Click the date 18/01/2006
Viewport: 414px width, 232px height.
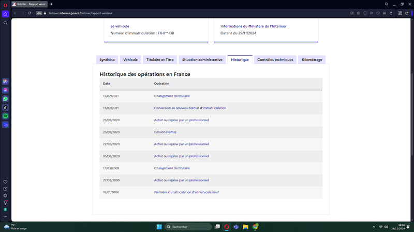pos(111,192)
